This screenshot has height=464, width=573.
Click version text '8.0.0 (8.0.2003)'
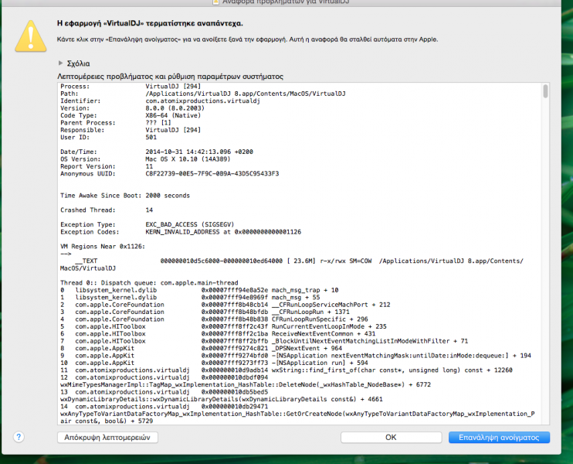point(175,108)
